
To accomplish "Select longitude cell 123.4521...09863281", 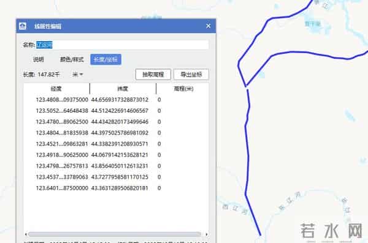I will point(62,144).
